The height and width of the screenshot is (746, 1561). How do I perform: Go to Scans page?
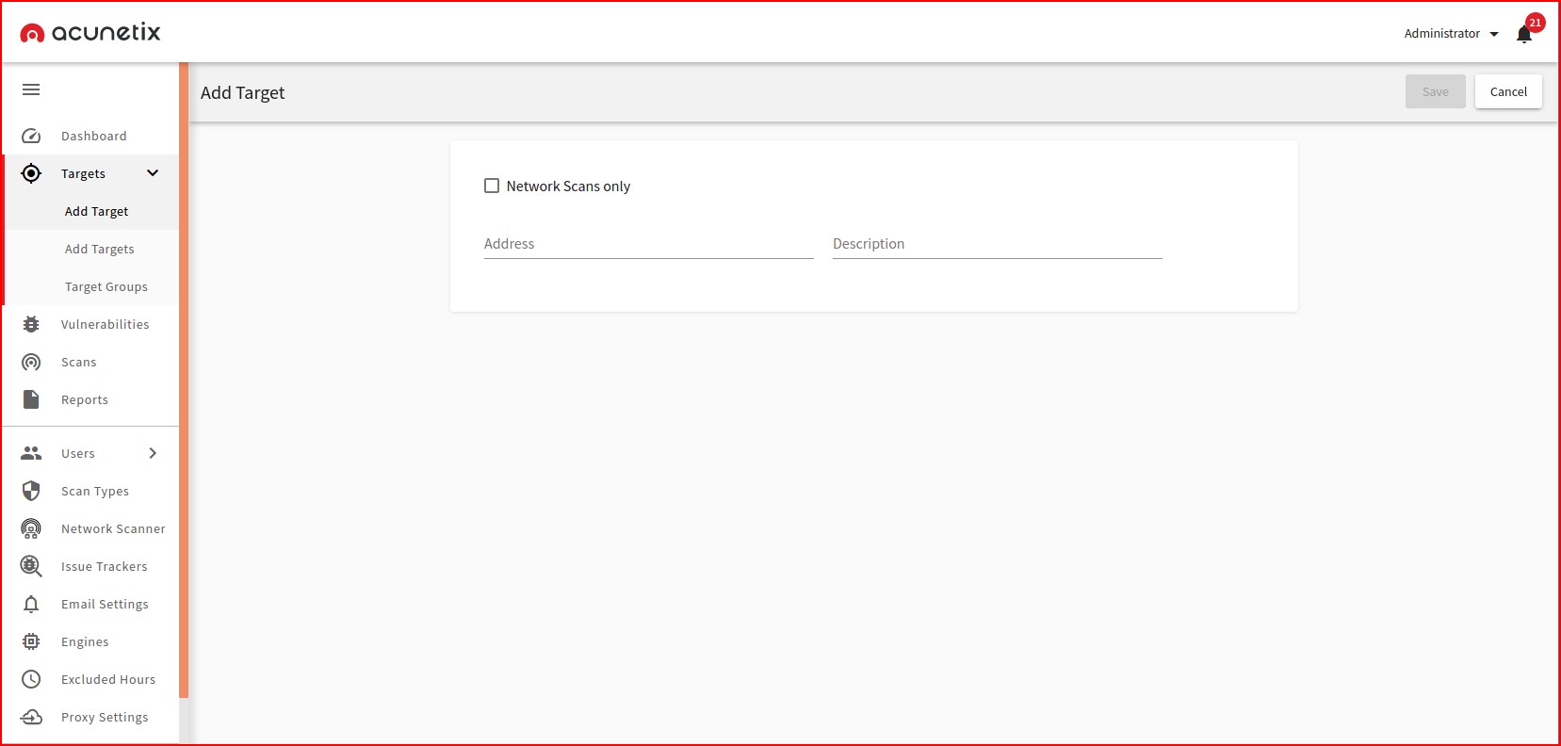(x=91, y=362)
